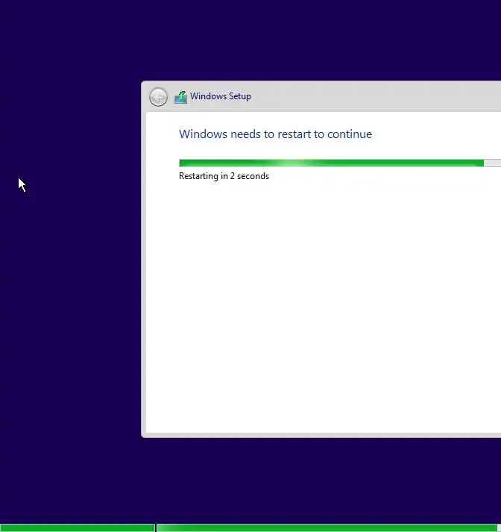
Task: Click the first green bar at screen bottom
Action: 78,528
